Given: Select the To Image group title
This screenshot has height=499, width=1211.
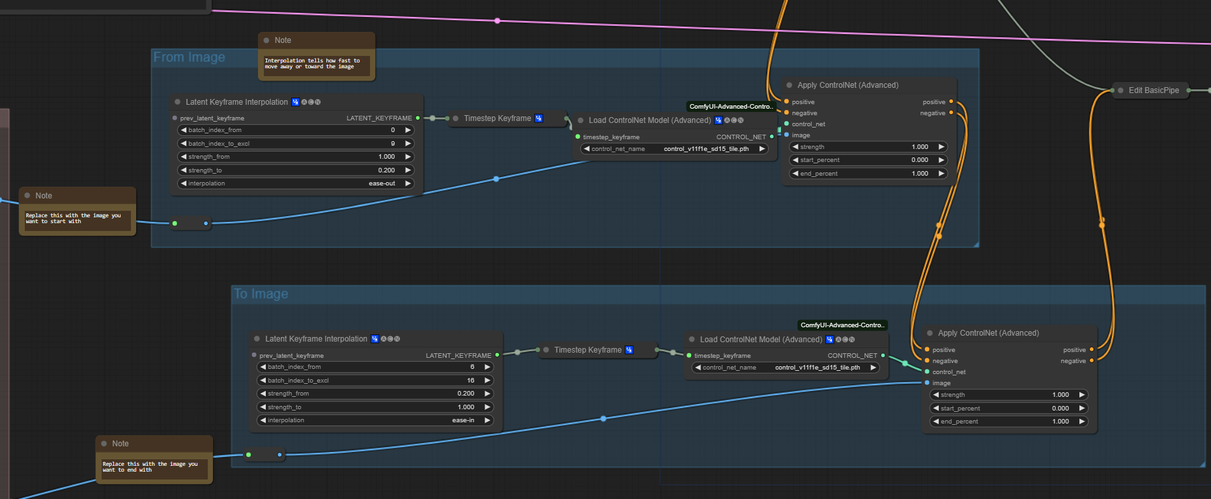Looking at the screenshot, I should [x=261, y=294].
